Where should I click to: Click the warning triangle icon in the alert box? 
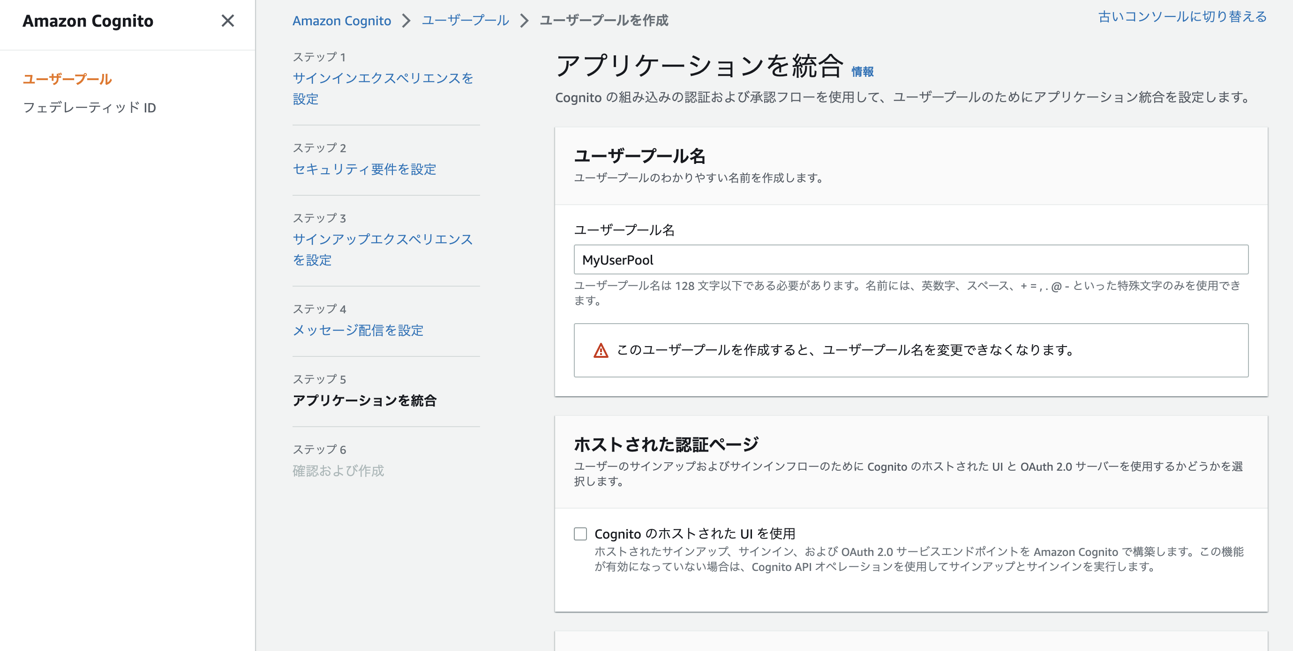click(600, 351)
